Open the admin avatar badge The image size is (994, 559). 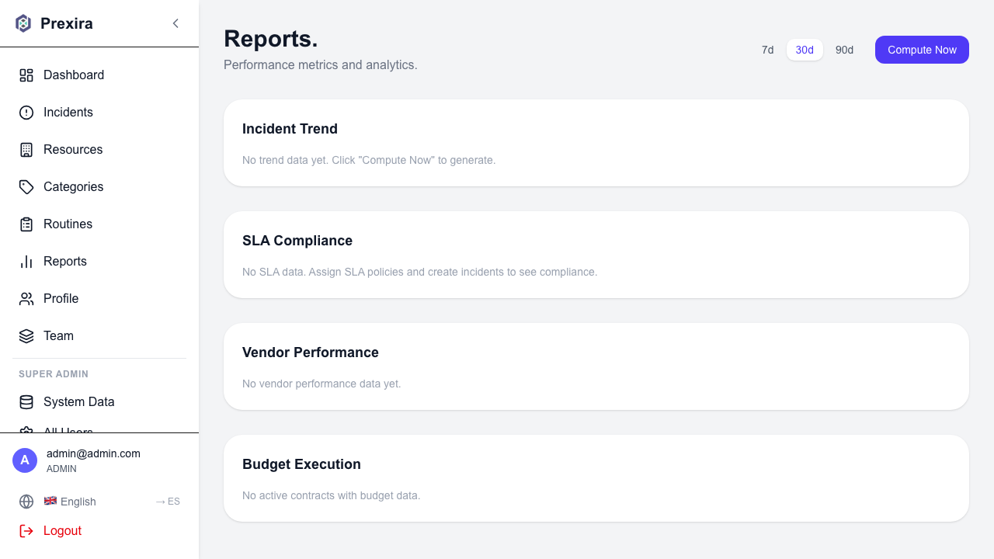click(x=25, y=460)
